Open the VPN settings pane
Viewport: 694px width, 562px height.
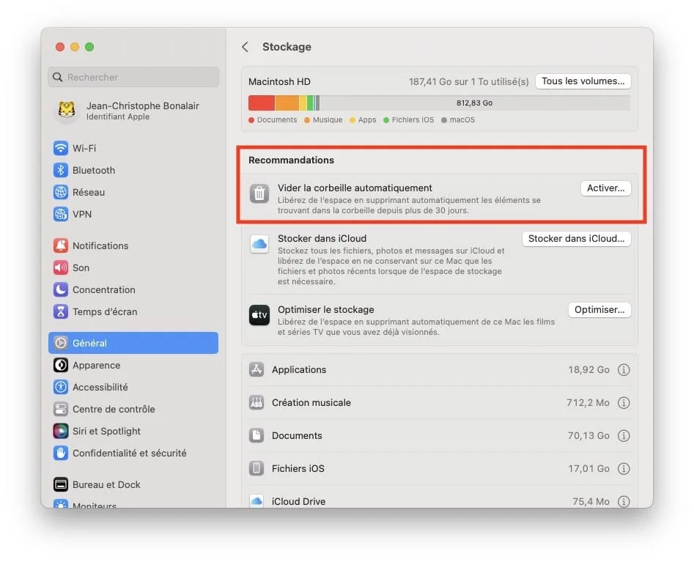(x=133, y=214)
